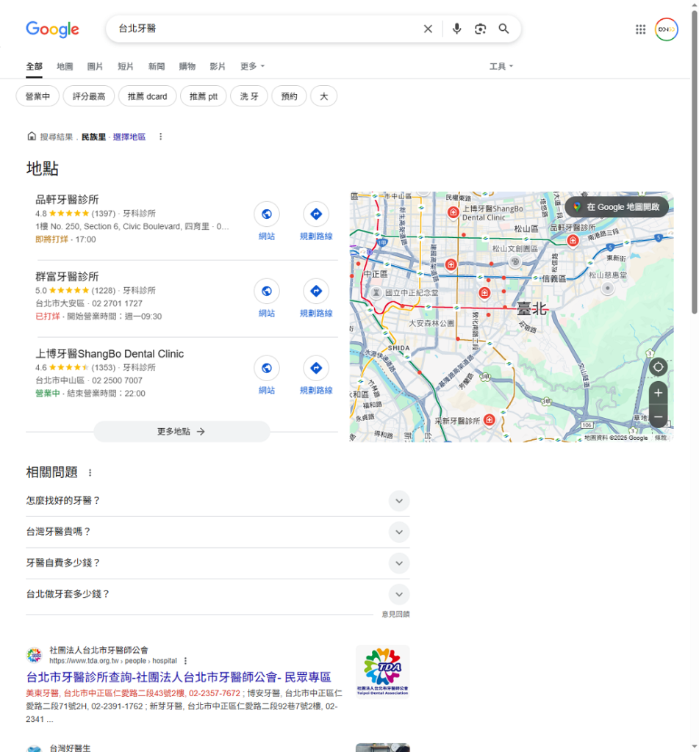The width and height of the screenshot is (699, 752).
Task: Click the Google apps grid icon
Action: tap(640, 29)
